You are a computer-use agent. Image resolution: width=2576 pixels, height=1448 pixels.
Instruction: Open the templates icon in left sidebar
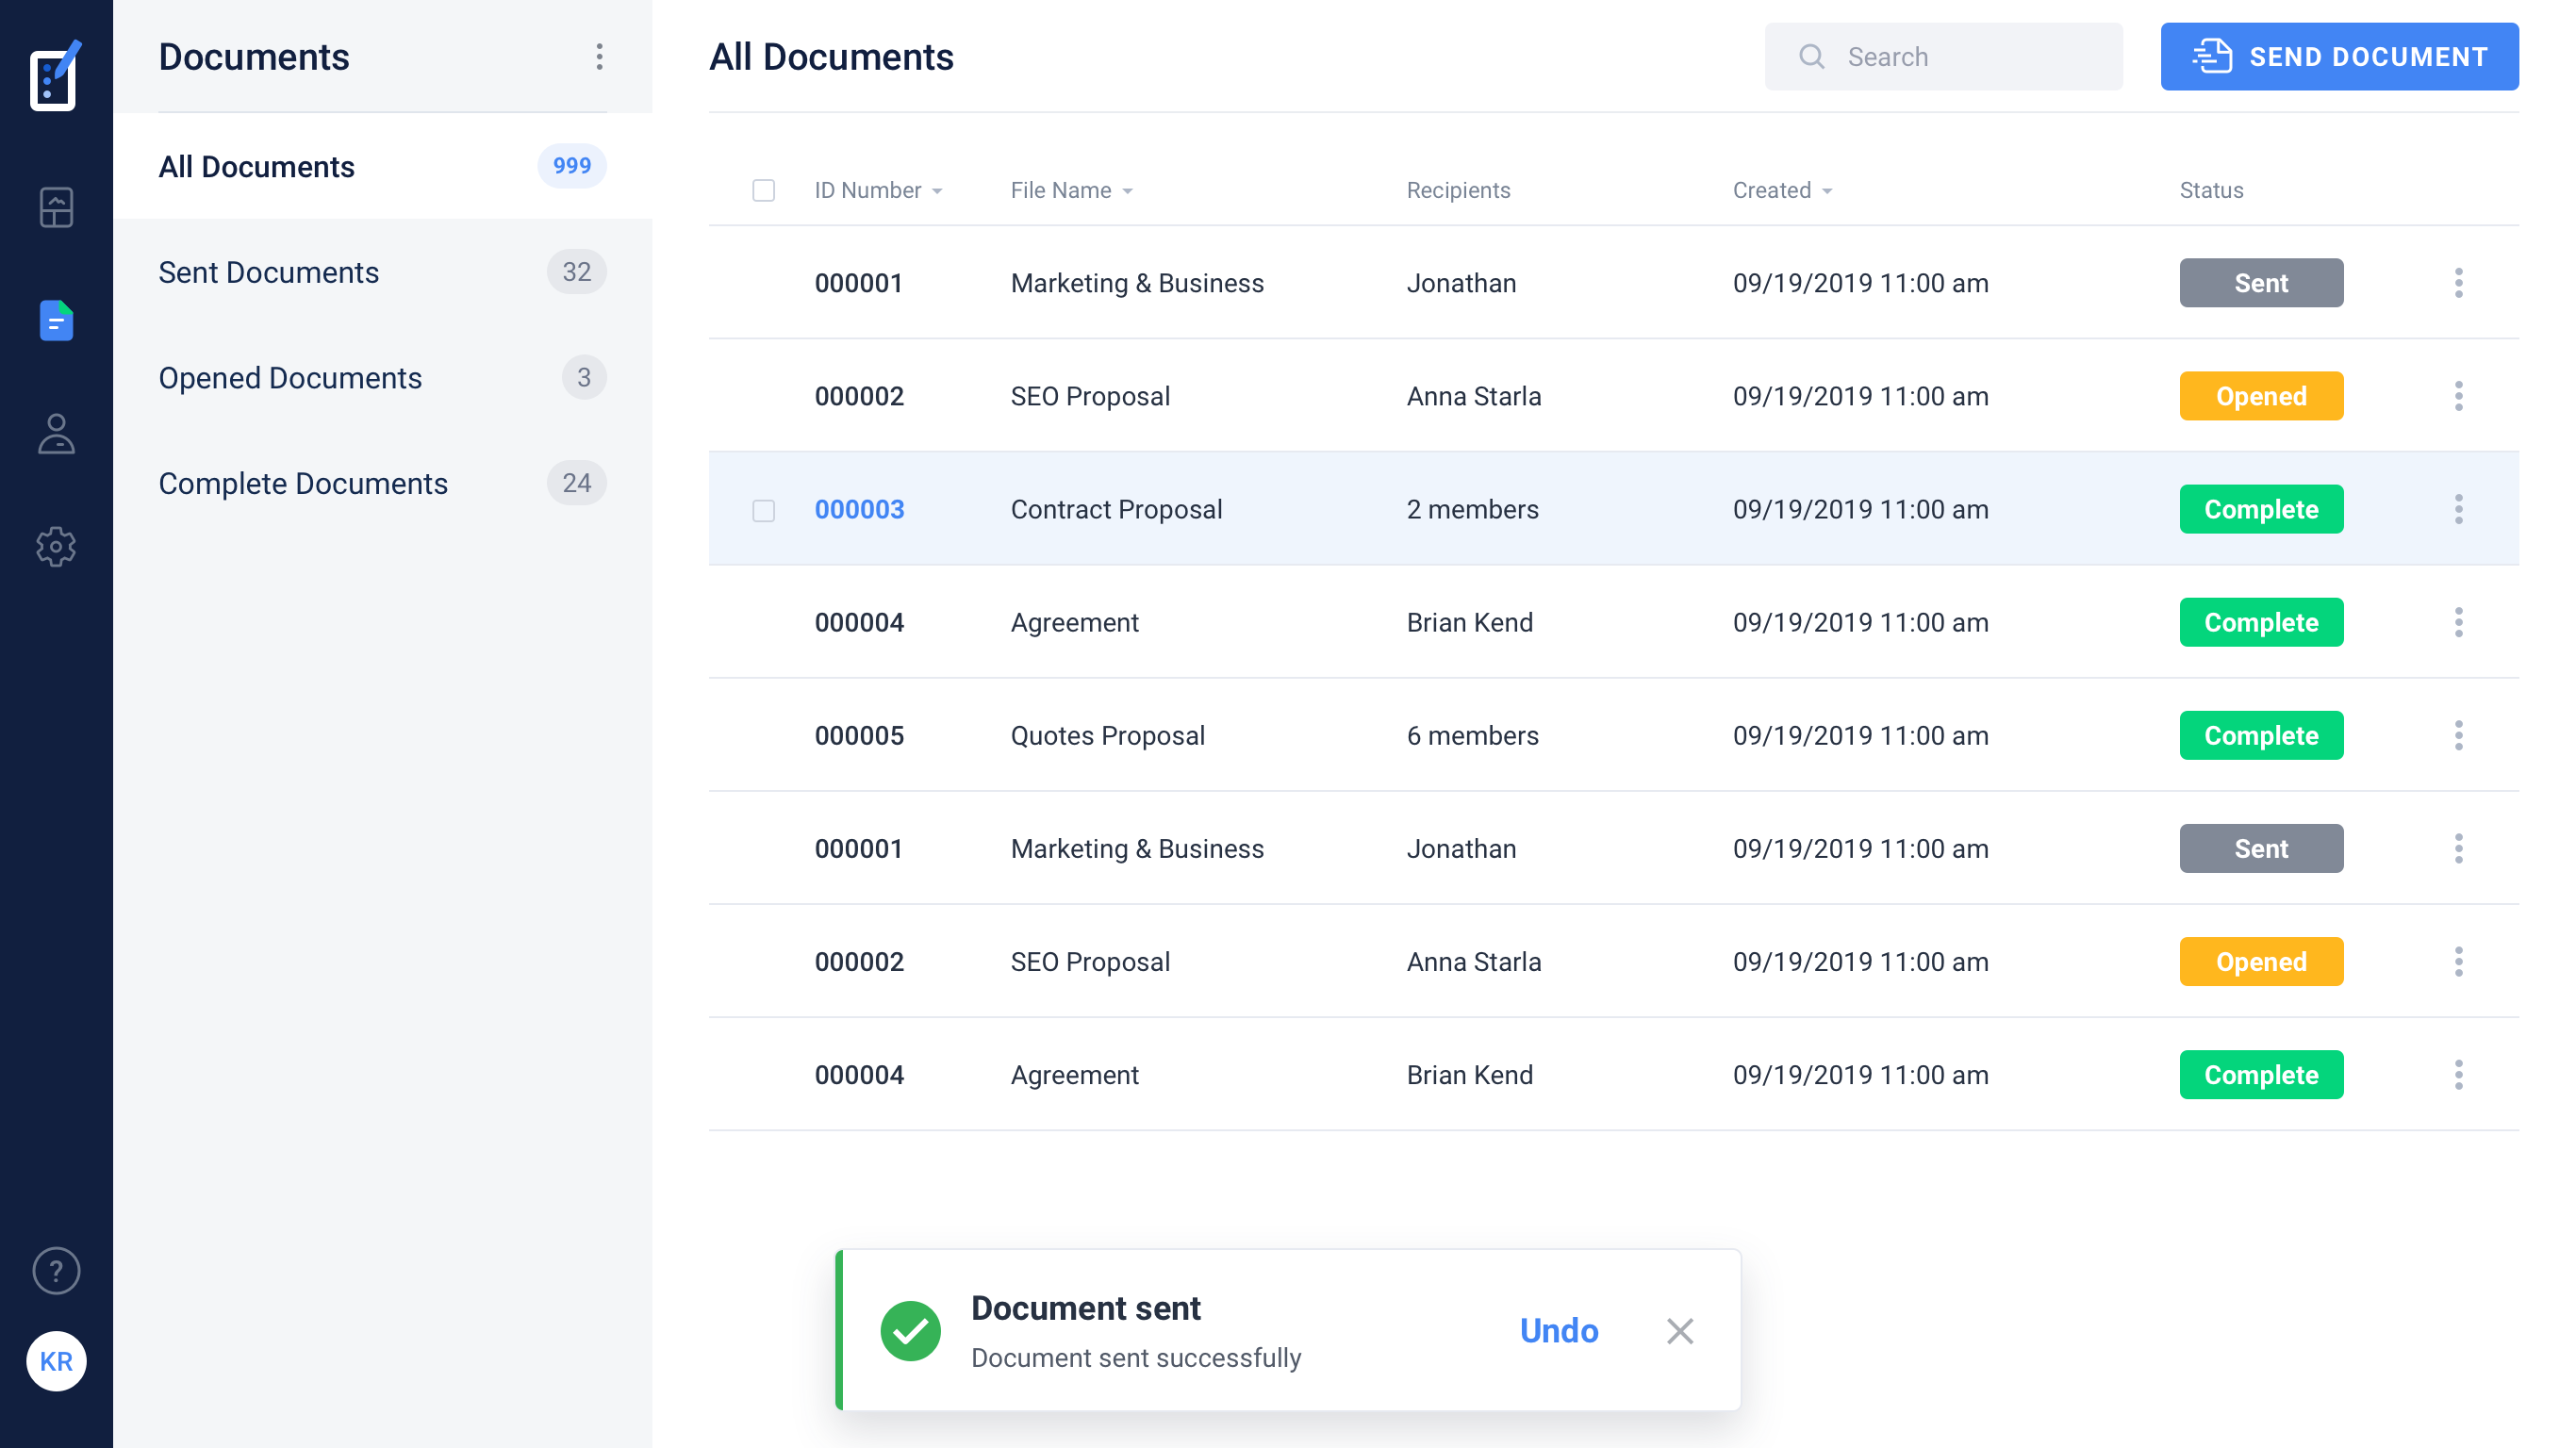pos(56,208)
